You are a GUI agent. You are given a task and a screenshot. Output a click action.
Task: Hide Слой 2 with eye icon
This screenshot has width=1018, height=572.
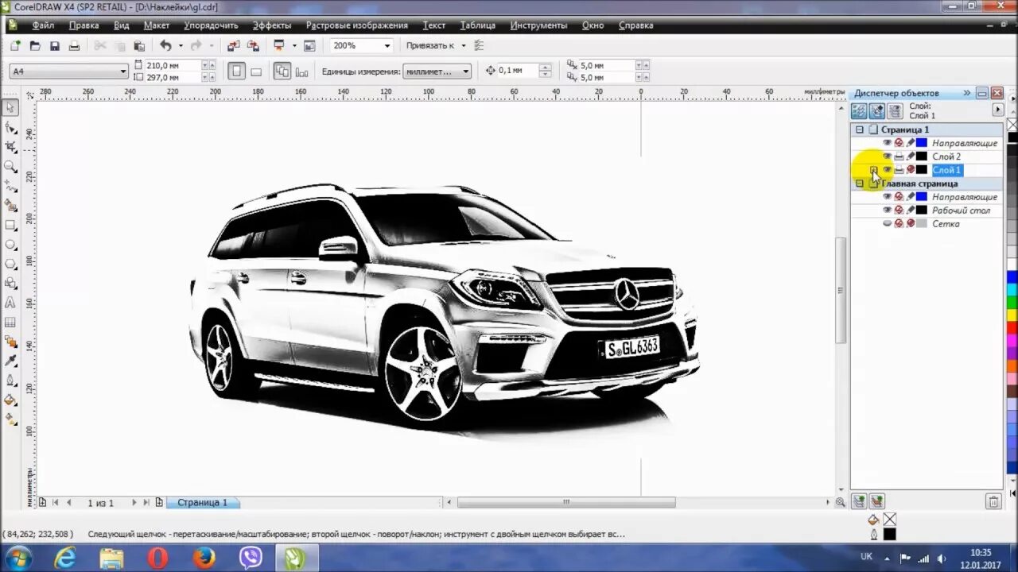(888, 157)
